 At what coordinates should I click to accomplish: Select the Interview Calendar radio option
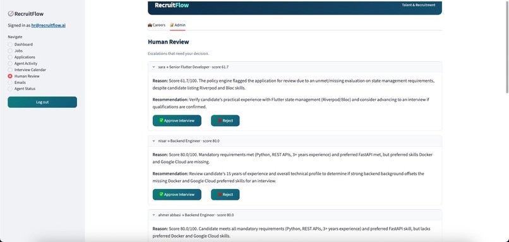click(27, 70)
